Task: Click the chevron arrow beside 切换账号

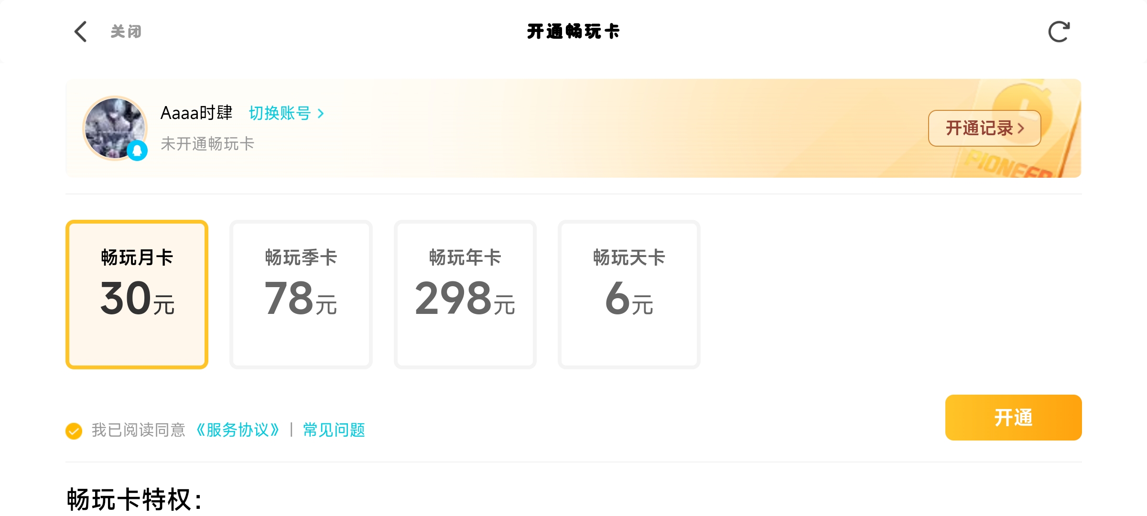Action: (321, 114)
